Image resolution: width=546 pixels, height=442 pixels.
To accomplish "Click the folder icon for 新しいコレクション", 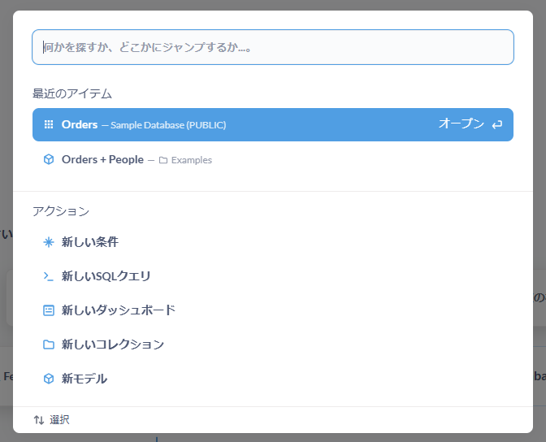I will [x=49, y=344].
